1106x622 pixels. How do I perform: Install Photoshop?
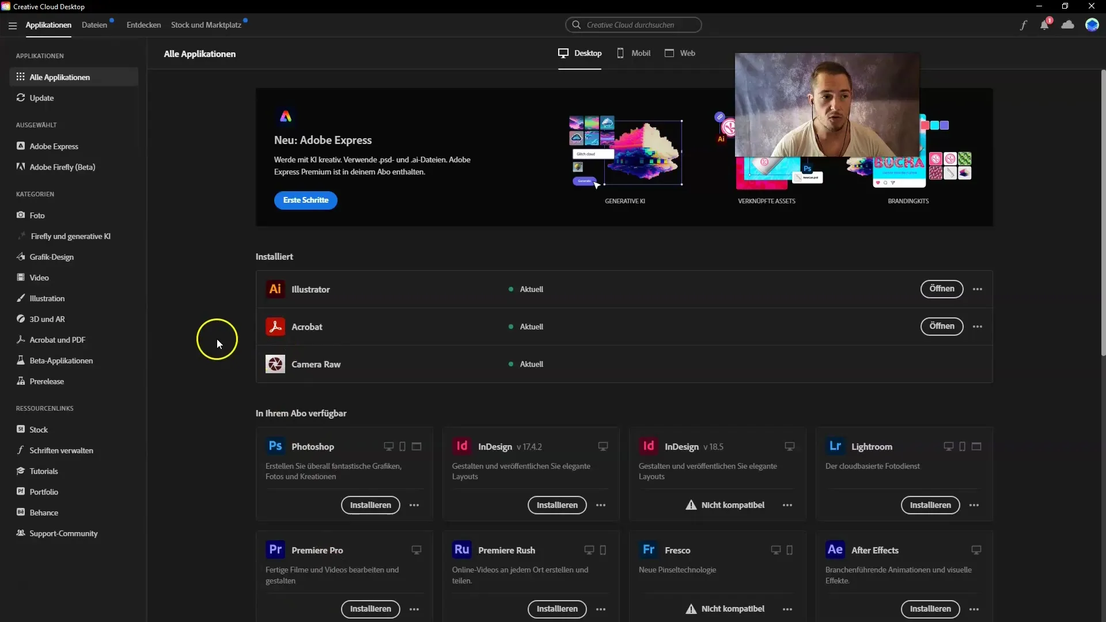pyautogui.click(x=370, y=505)
